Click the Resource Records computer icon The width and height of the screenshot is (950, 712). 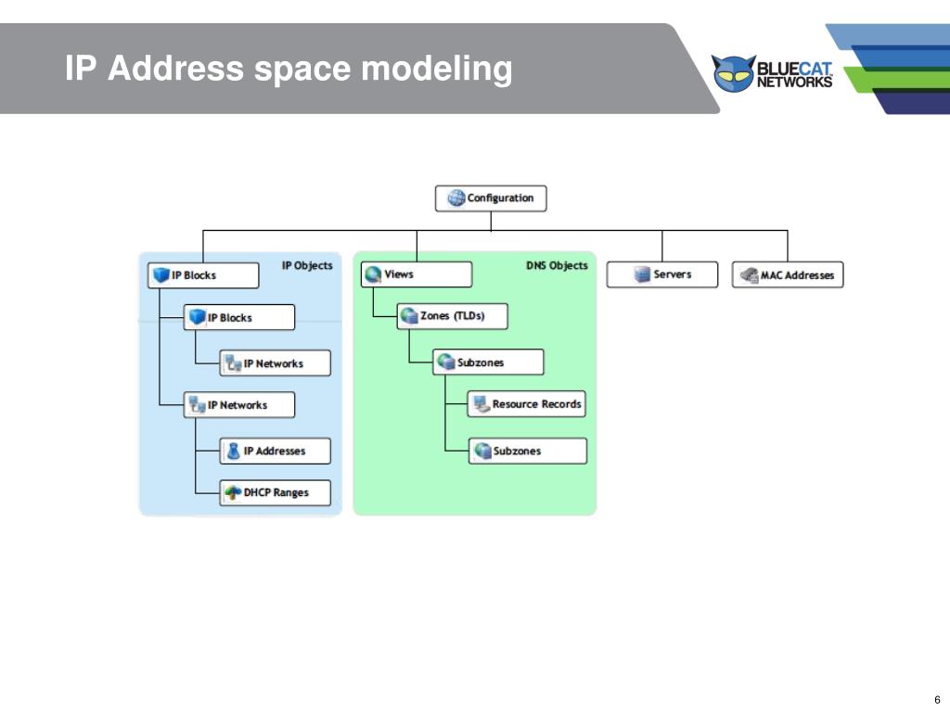(x=481, y=404)
